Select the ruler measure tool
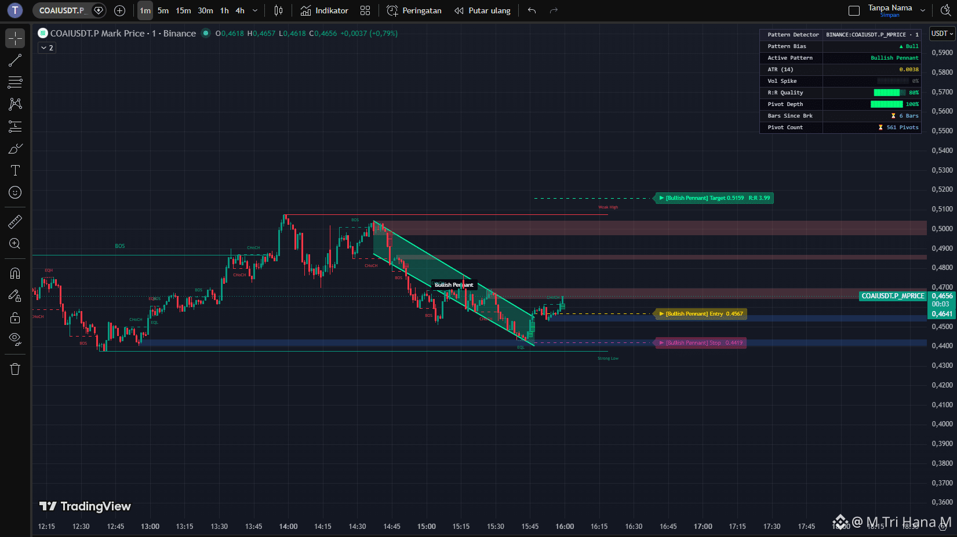The width and height of the screenshot is (957, 537). point(15,221)
